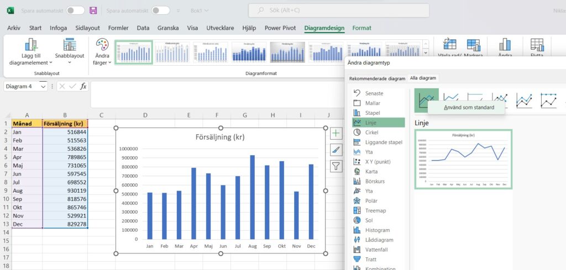Screen dimensions: 566x270
Task: Click the fx insert function icon
Action: point(83,86)
